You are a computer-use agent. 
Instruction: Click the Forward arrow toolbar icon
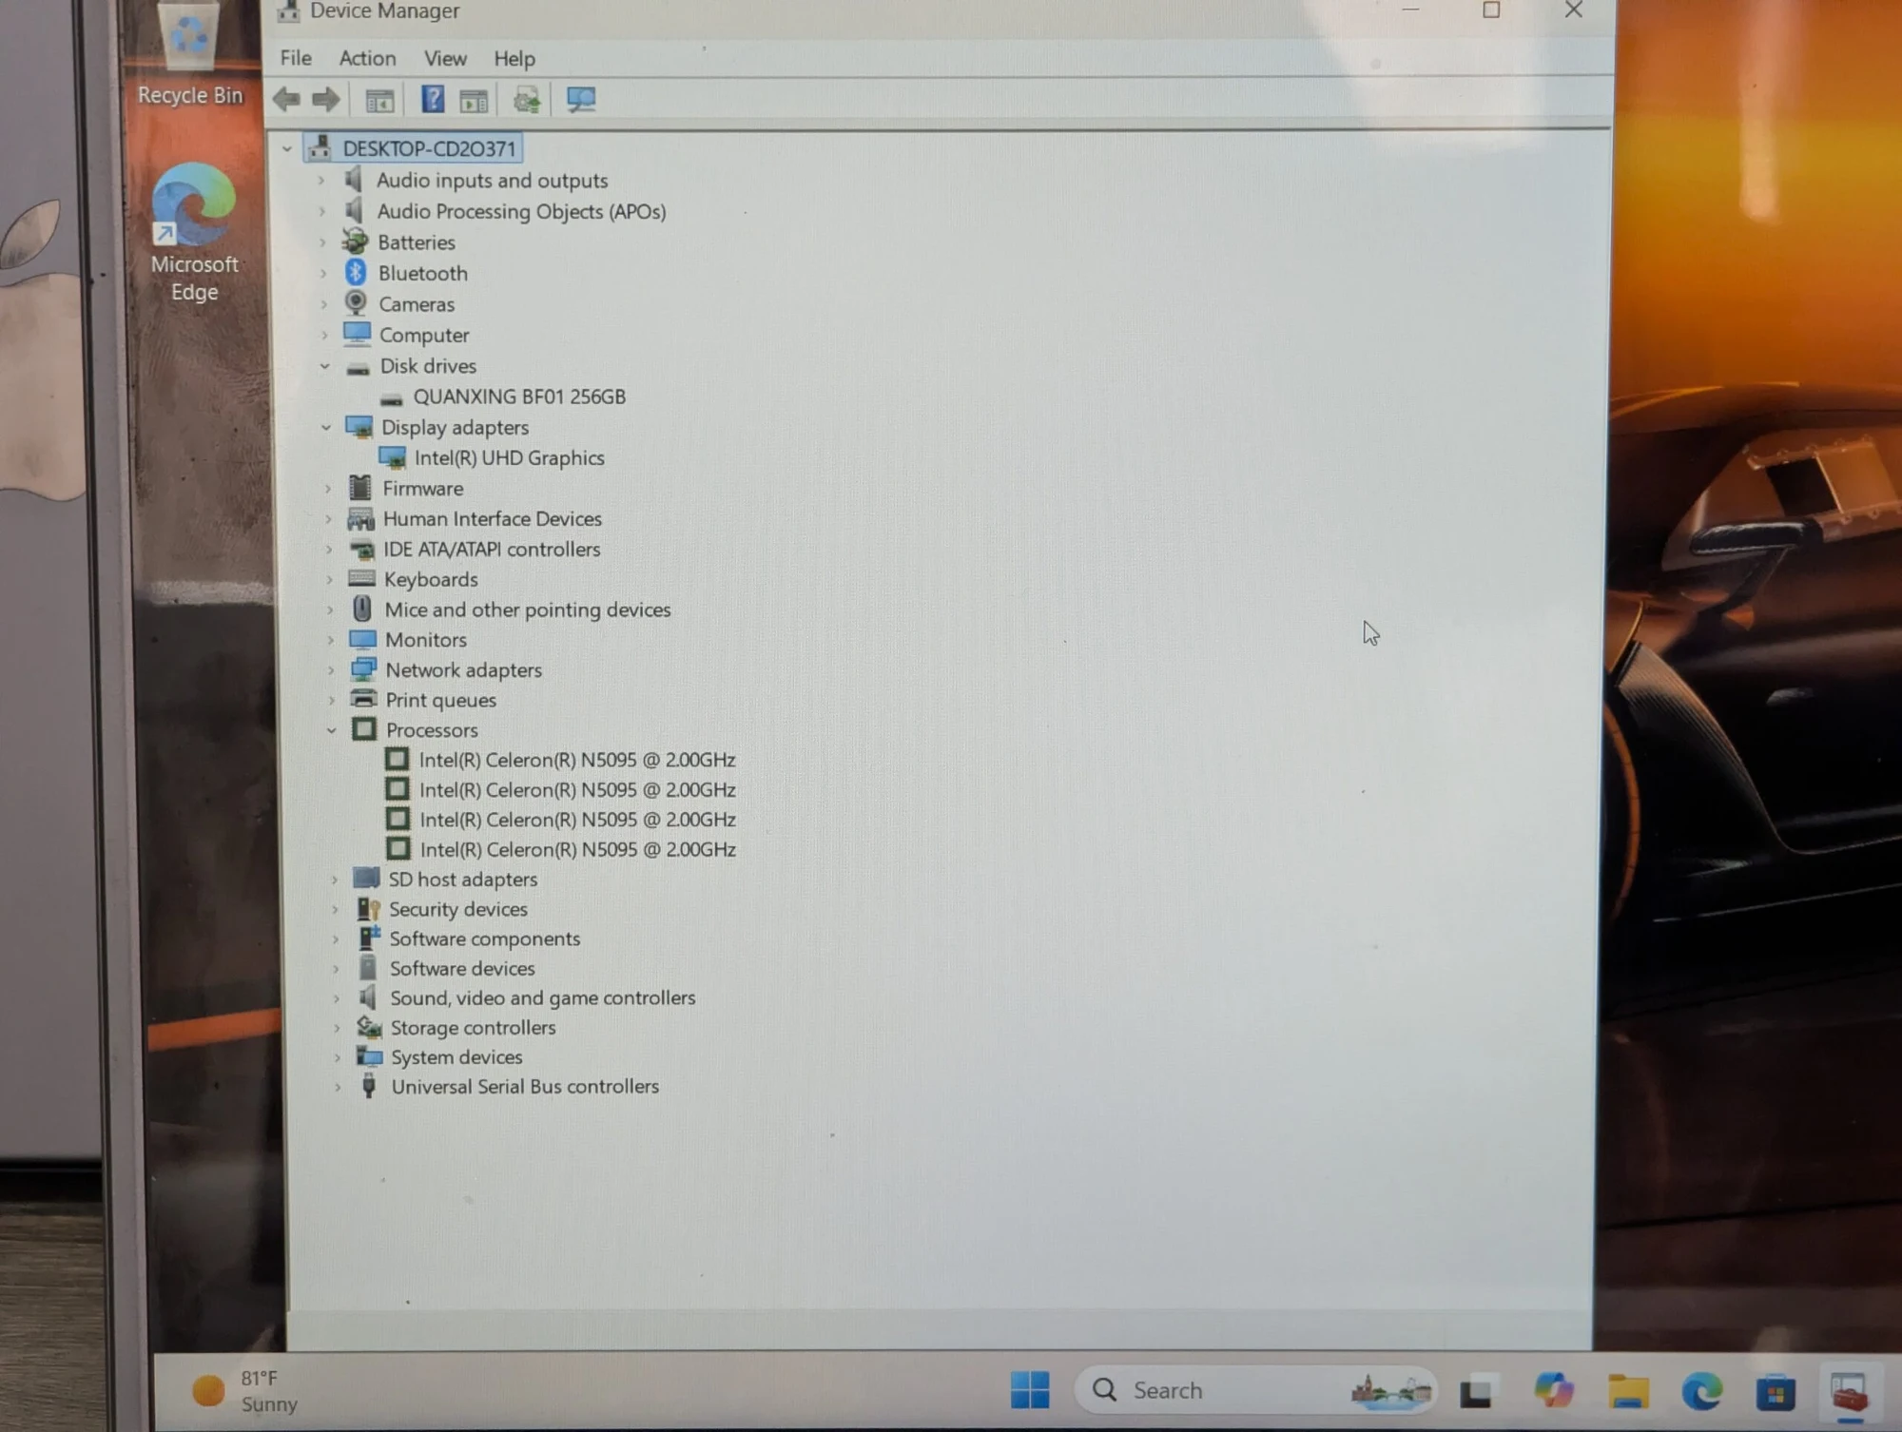pyautogui.click(x=326, y=100)
